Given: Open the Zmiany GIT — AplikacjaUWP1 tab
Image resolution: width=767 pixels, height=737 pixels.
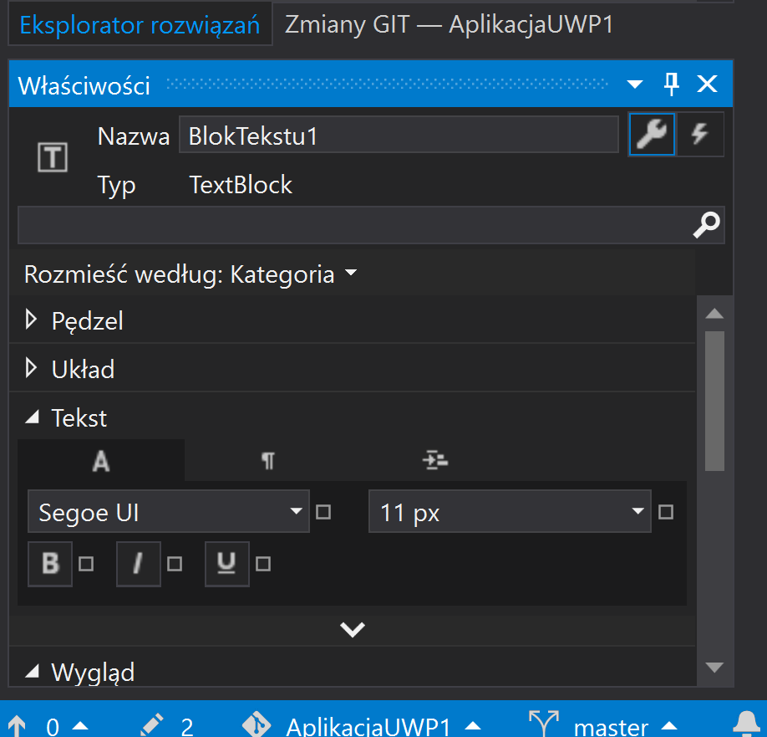Looking at the screenshot, I should click(x=449, y=24).
